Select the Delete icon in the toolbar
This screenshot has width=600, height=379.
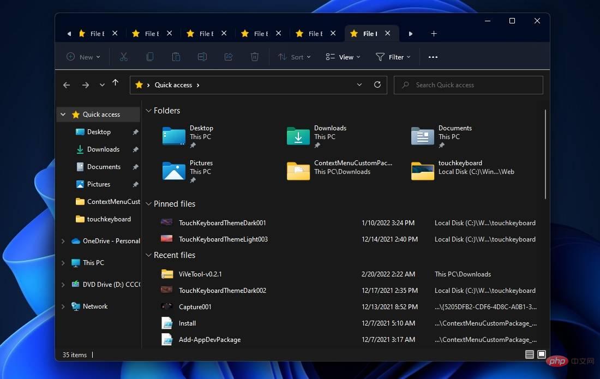[x=254, y=56]
